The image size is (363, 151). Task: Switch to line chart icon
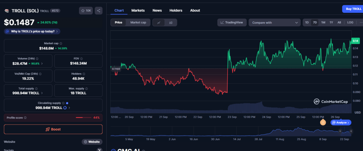159,23
